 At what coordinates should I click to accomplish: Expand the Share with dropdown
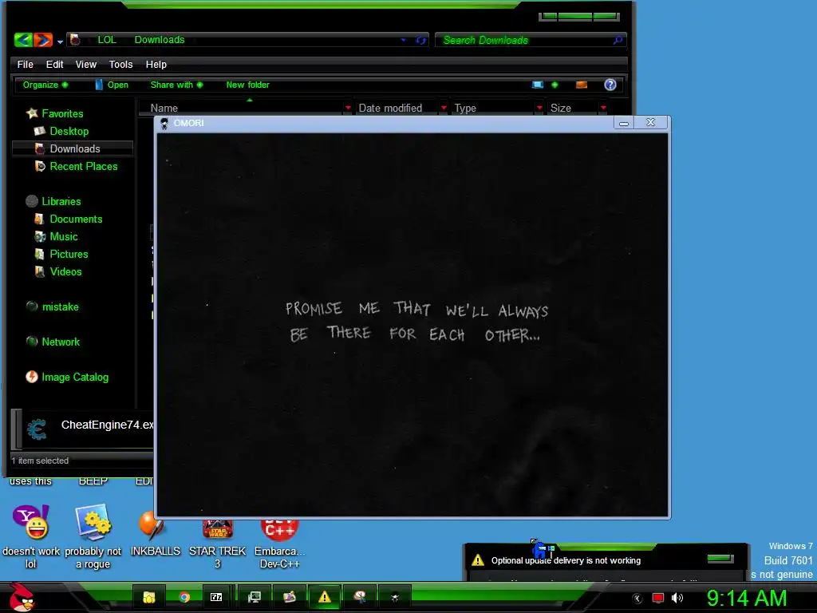(x=176, y=85)
